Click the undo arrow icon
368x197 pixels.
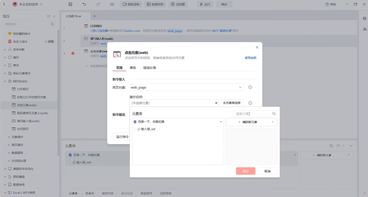point(84,4)
